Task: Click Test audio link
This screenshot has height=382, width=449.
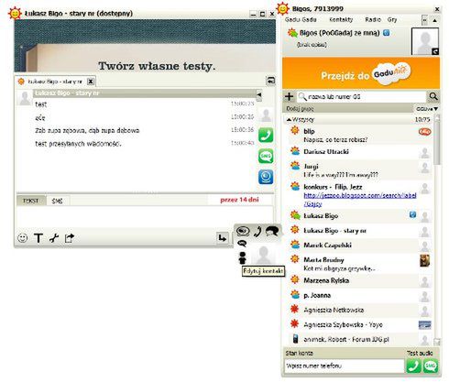Action: (420, 353)
